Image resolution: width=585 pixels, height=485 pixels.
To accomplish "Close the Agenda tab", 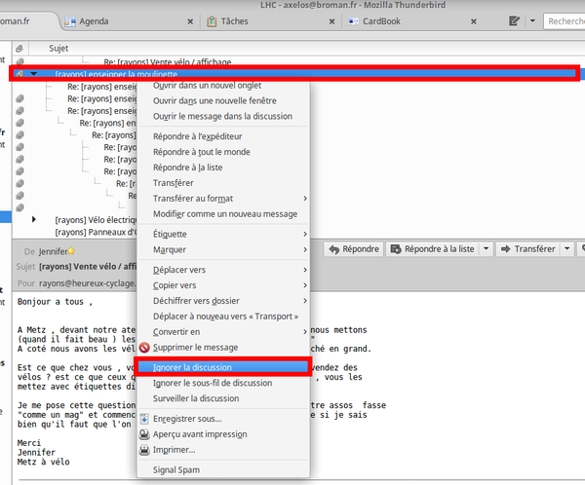I will pos(190,21).
